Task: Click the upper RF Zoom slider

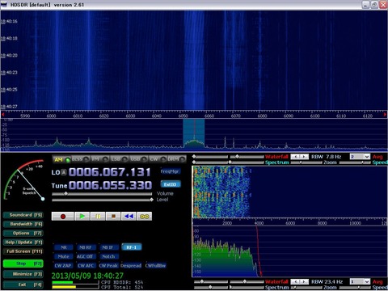Action: 306,162
